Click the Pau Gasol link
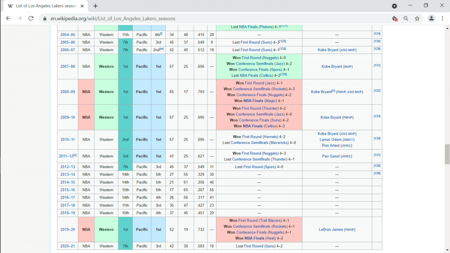This screenshot has width=450, height=253. (x=331, y=156)
